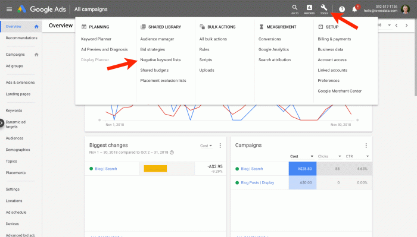
Task: Open Blog Posts | Display campaign link
Action: (257, 183)
